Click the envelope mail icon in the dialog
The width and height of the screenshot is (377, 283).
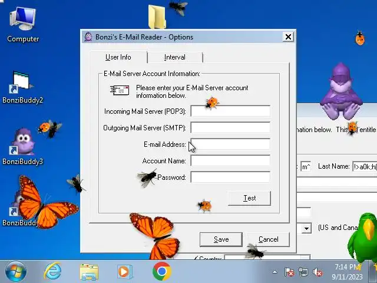[x=120, y=90]
